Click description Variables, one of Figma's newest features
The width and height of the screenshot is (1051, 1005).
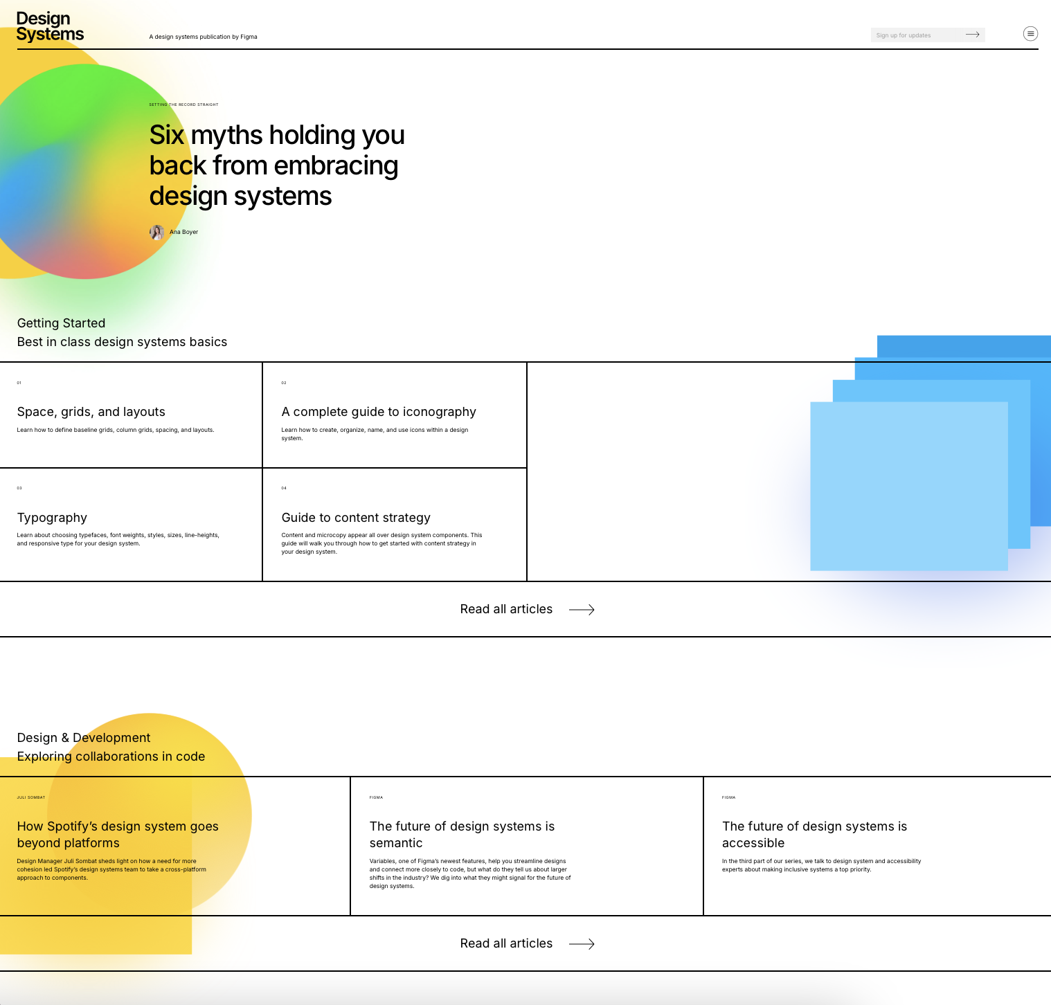(470, 873)
